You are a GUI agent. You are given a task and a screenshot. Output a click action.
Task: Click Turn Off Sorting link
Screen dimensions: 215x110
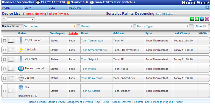(x=165, y=14)
